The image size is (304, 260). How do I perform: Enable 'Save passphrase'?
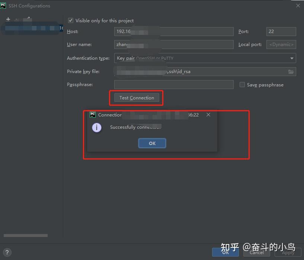coord(242,85)
